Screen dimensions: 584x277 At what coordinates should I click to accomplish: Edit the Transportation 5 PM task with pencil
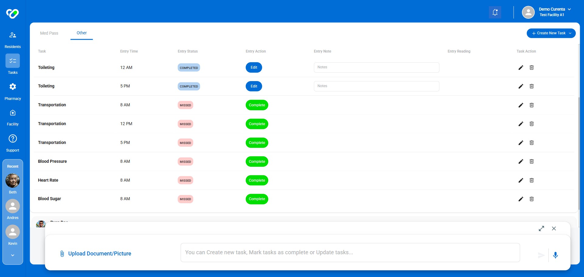pyautogui.click(x=521, y=143)
